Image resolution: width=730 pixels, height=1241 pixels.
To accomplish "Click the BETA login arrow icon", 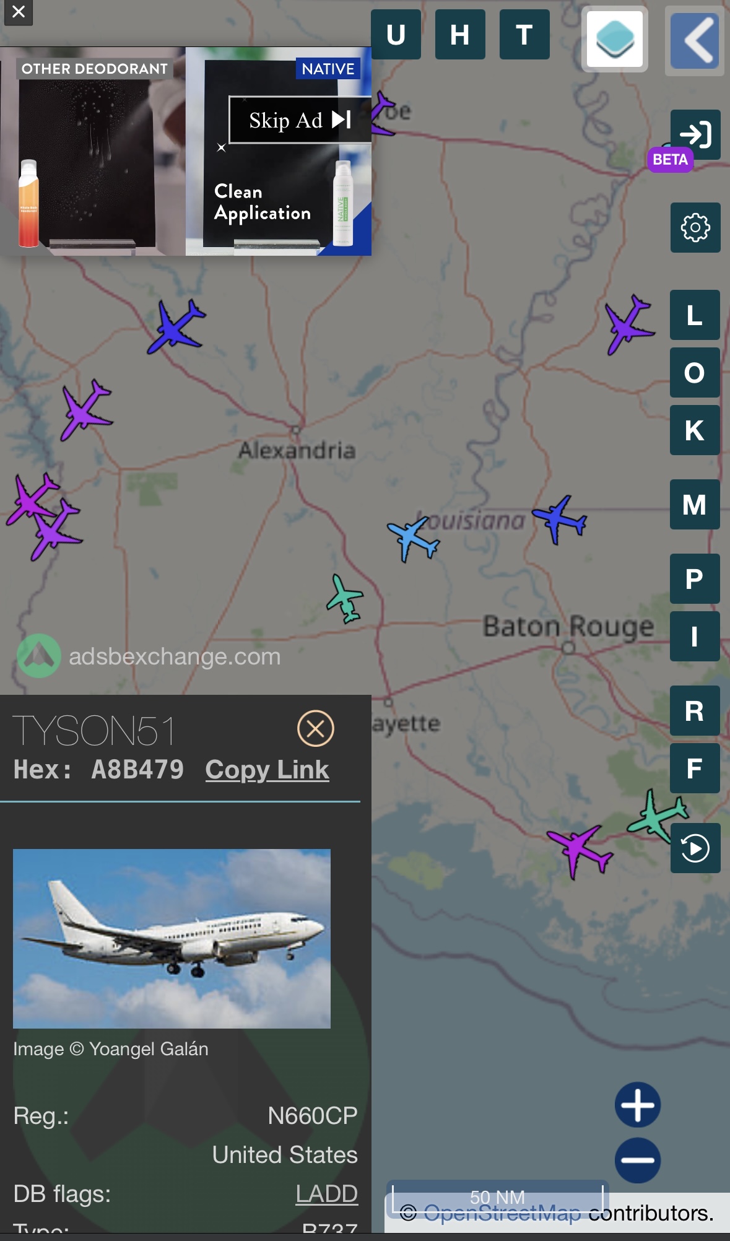I will tap(695, 134).
